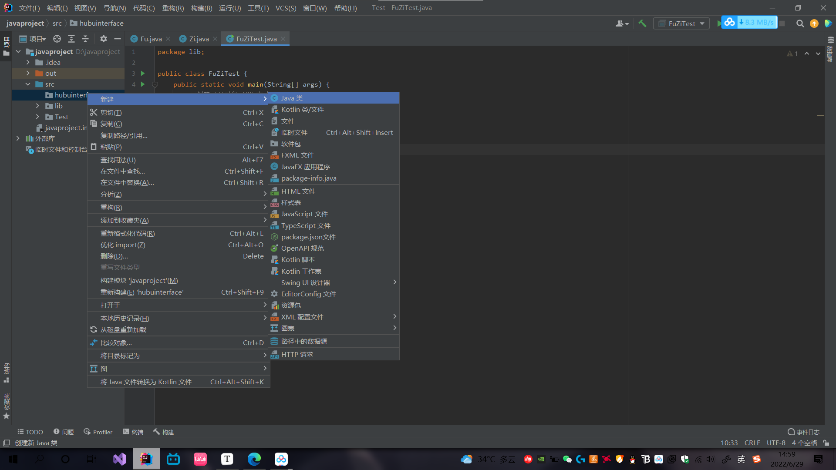Run the FuZiTest class gutter arrow

pos(143,74)
